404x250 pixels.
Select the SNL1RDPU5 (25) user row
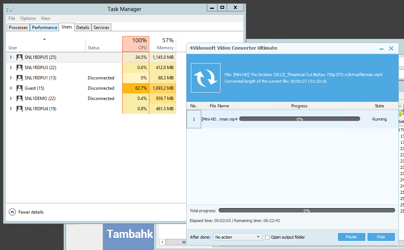(91, 57)
